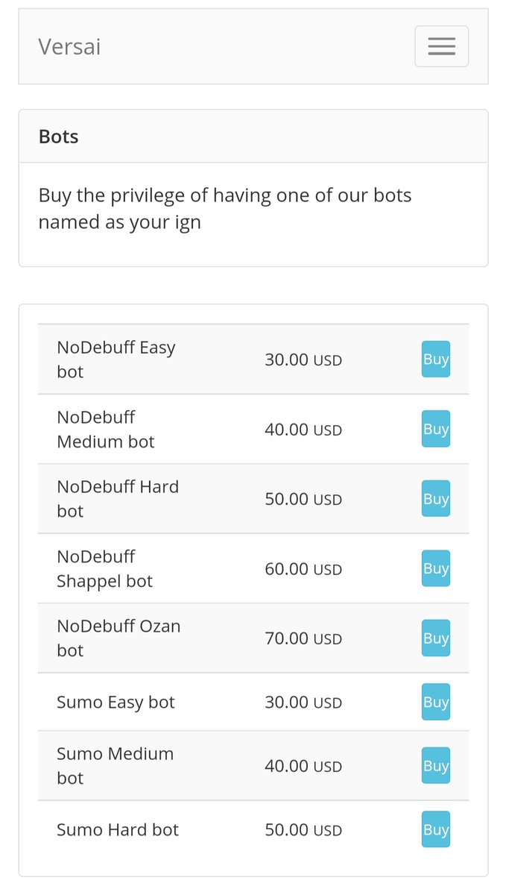Open the hamburger navigation menu
This screenshot has width=506, height=895.
coord(441,46)
